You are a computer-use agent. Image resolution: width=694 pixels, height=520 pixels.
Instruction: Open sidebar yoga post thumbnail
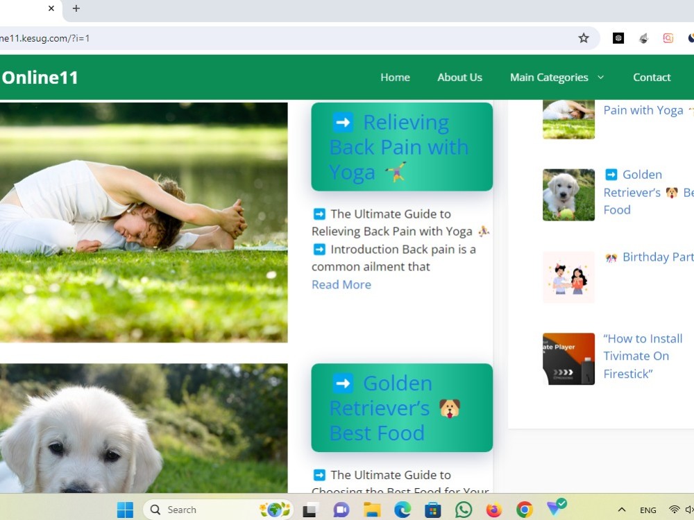(568, 119)
